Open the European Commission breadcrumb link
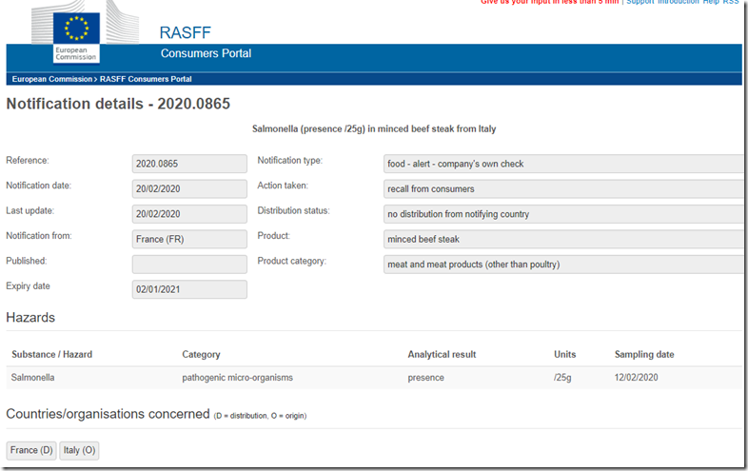748x471 pixels. [53, 79]
